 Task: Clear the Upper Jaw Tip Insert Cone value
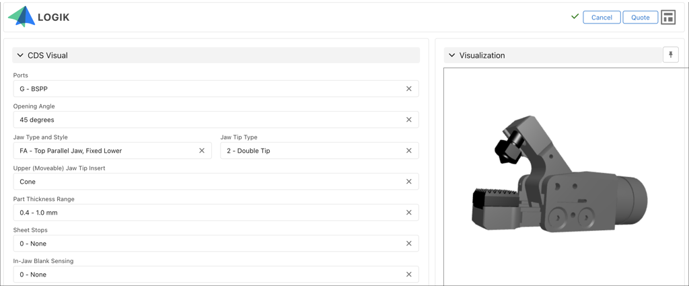pyautogui.click(x=408, y=182)
